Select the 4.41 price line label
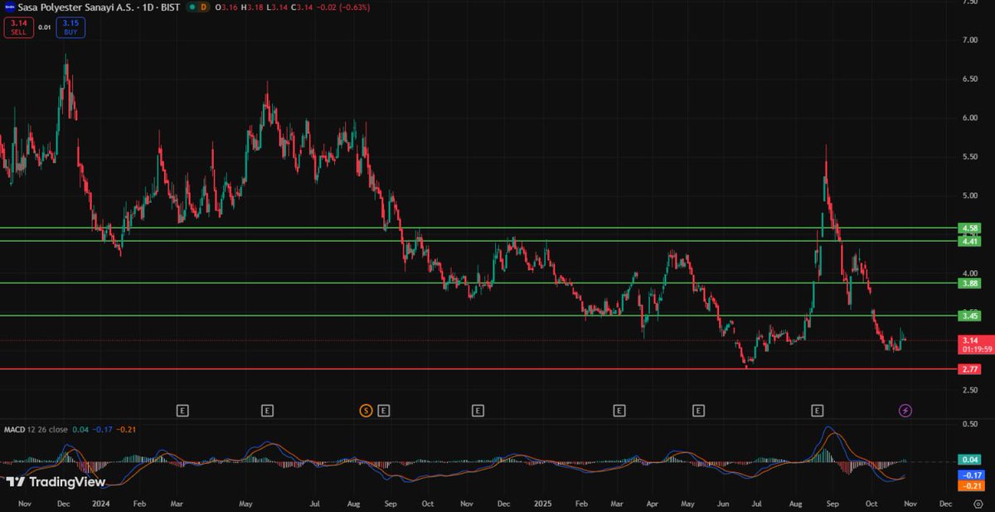Screen dimensions: 995x512 point(968,241)
